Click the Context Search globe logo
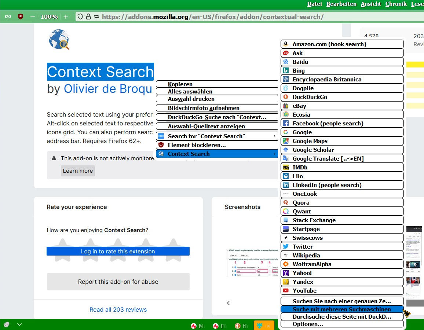 (59, 40)
